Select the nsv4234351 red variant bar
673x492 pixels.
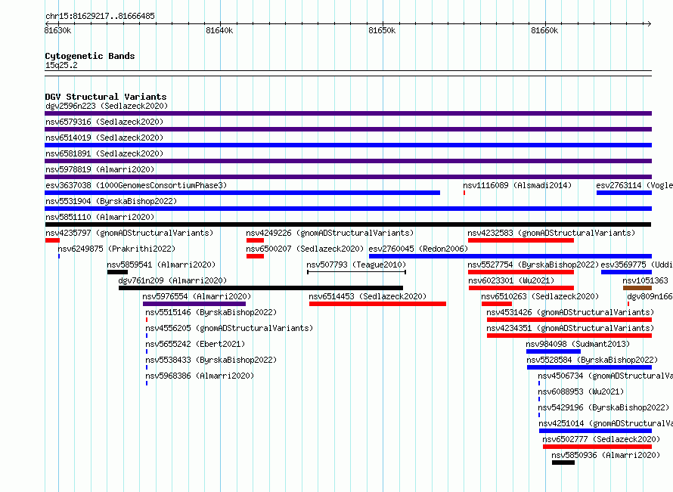[569, 336]
